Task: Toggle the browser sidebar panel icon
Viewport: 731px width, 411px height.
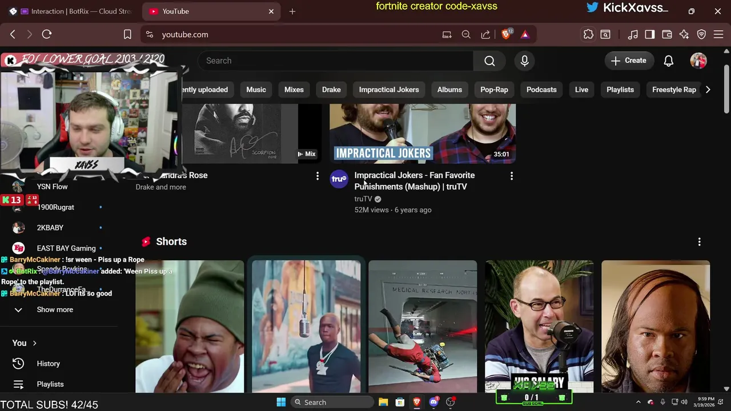Action: pos(650,34)
